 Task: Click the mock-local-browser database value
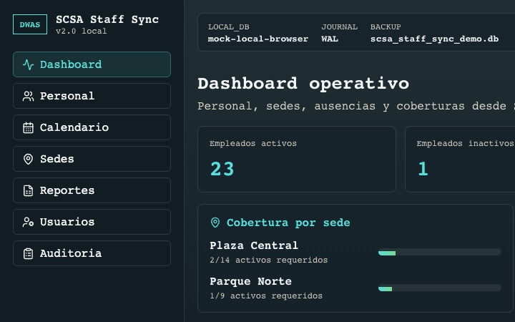(258, 39)
